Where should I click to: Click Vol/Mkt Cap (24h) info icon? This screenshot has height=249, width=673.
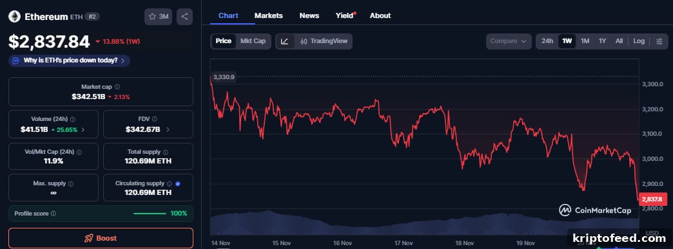click(x=79, y=152)
